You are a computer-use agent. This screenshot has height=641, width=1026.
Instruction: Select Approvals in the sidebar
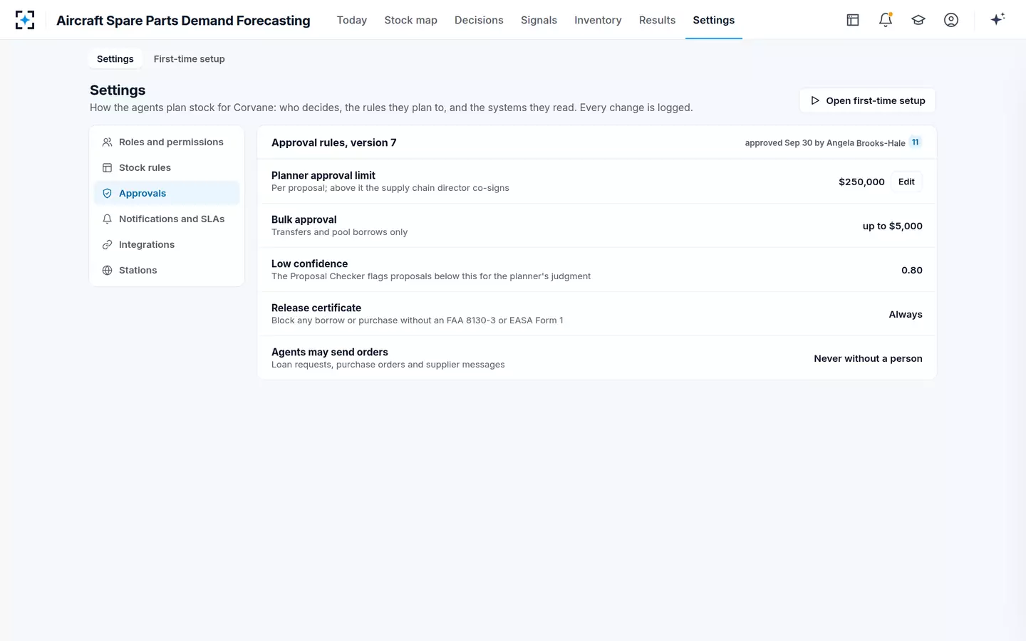[167, 194]
